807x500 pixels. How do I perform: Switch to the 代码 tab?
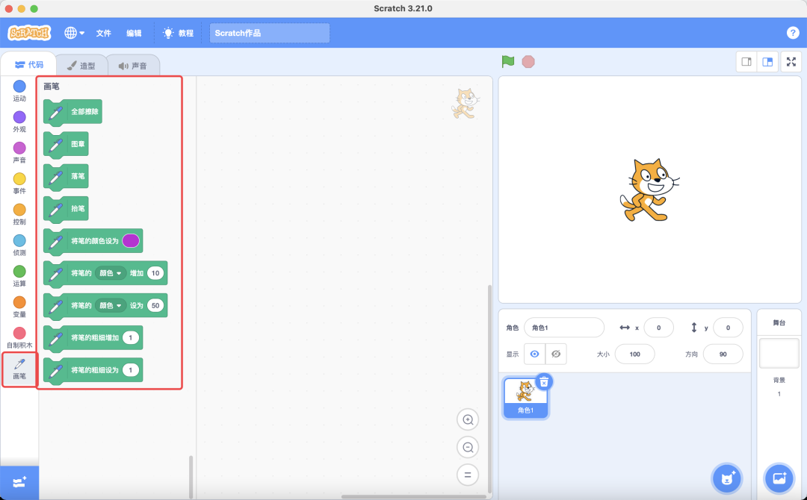pyautogui.click(x=29, y=65)
